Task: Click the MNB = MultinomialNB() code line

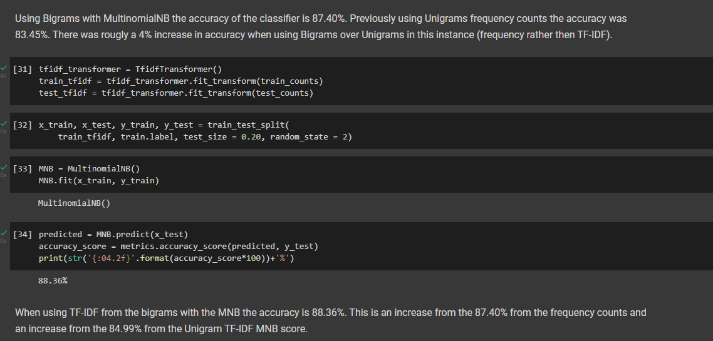Action: click(89, 169)
